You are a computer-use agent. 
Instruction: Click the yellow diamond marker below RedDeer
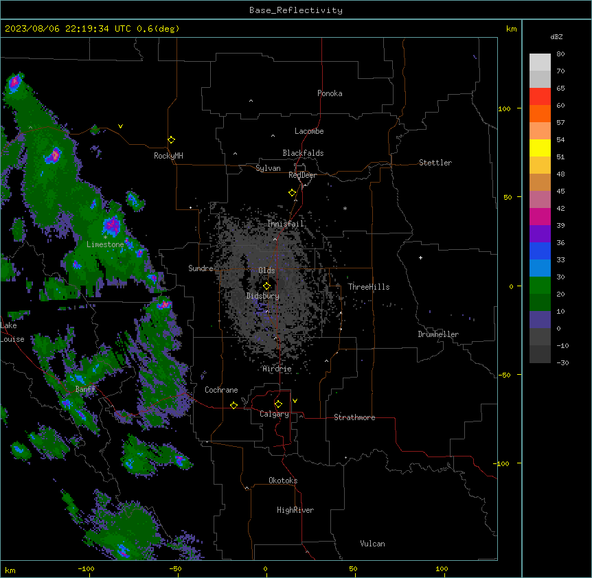293,193
